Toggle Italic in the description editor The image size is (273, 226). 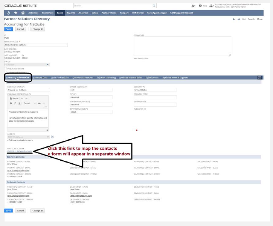(15, 103)
